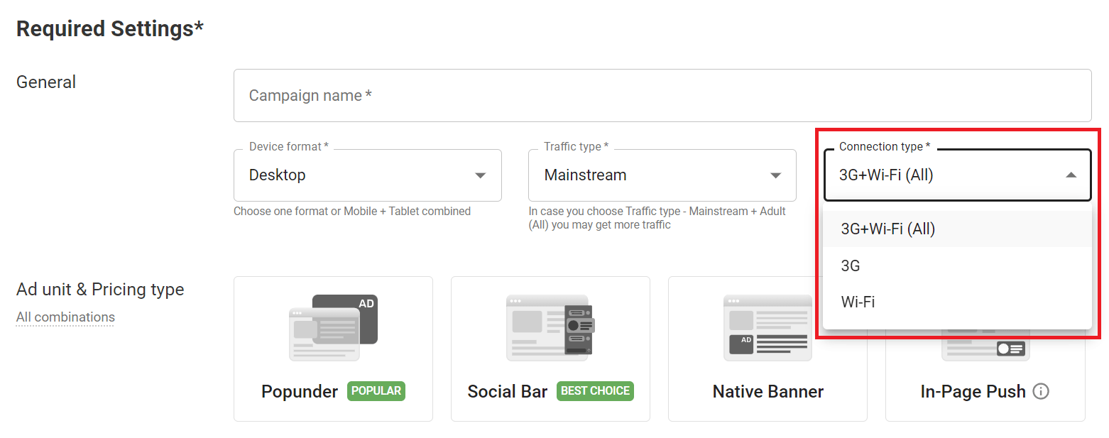Open the All combinations link

click(65, 317)
